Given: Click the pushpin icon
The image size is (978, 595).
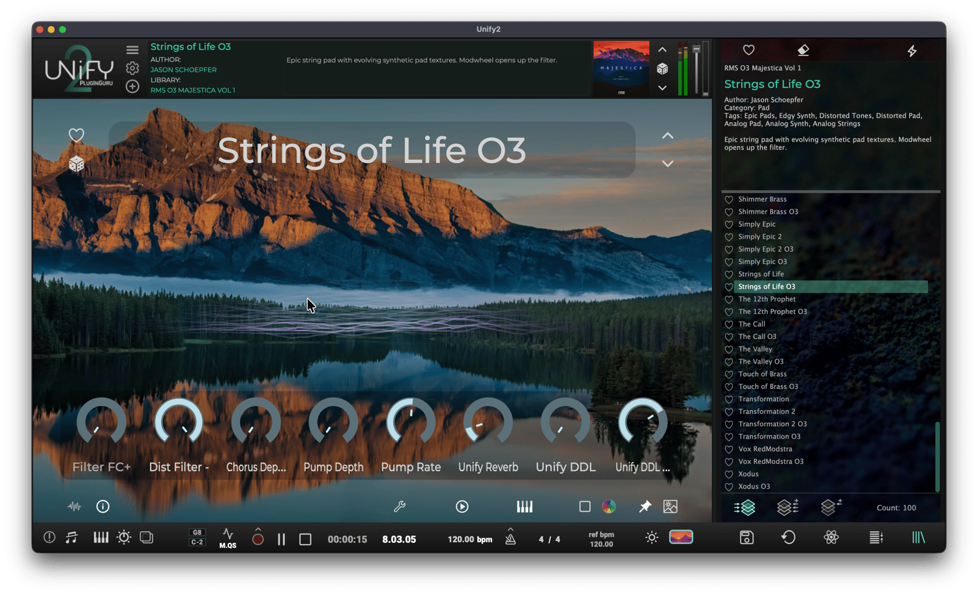Looking at the screenshot, I should tap(645, 506).
